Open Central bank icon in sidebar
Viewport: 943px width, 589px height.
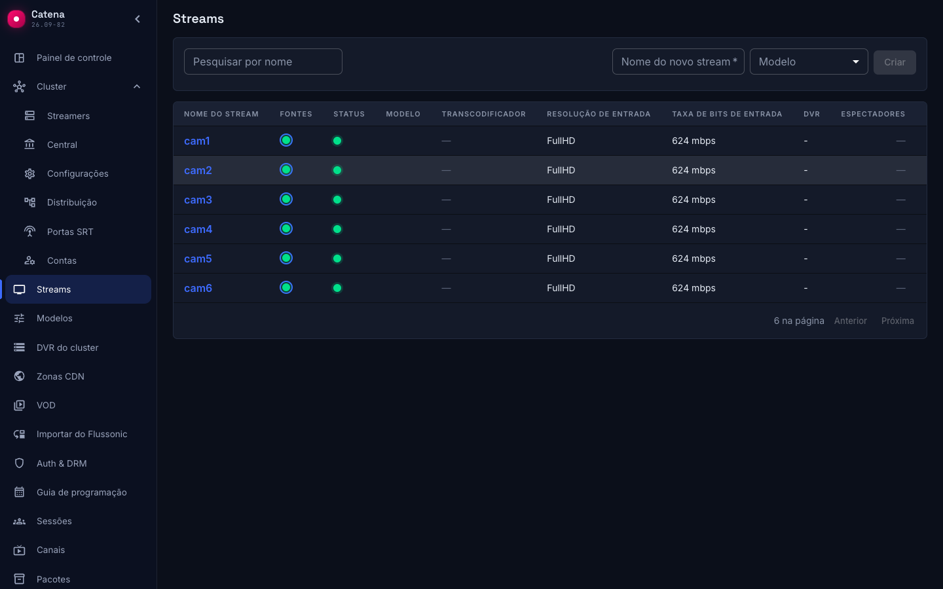tap(30, 145)
